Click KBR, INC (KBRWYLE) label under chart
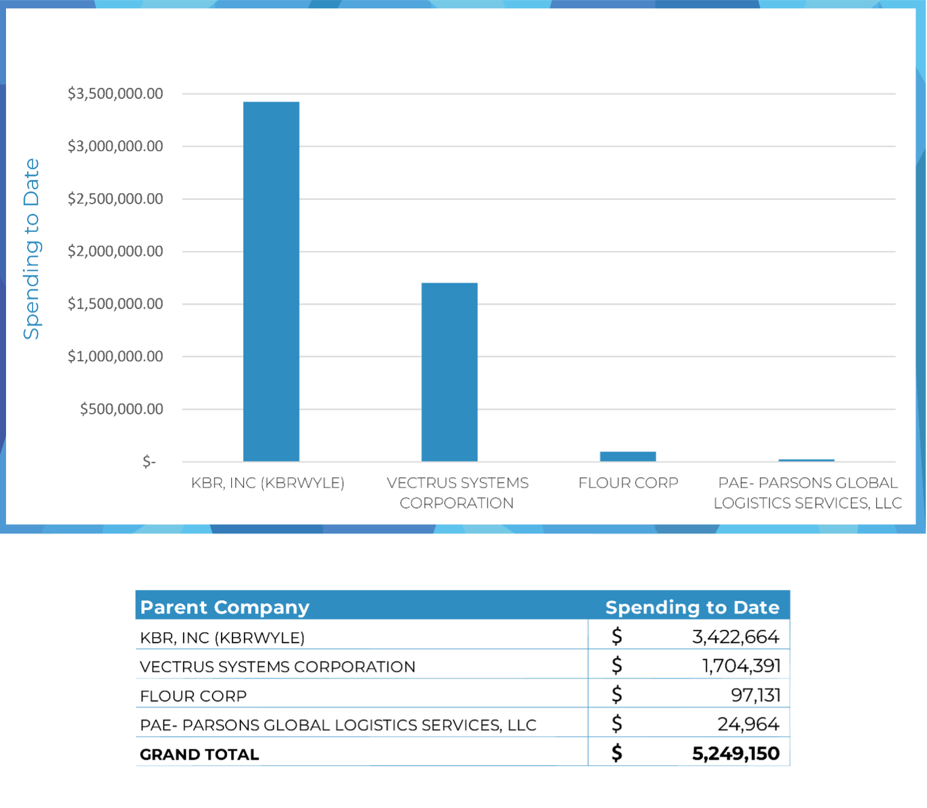The image size is (927, 808). [x=268, y=483]
